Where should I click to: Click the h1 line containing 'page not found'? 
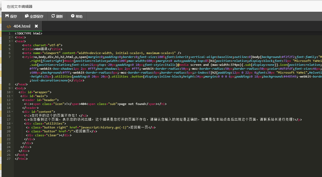95,104
